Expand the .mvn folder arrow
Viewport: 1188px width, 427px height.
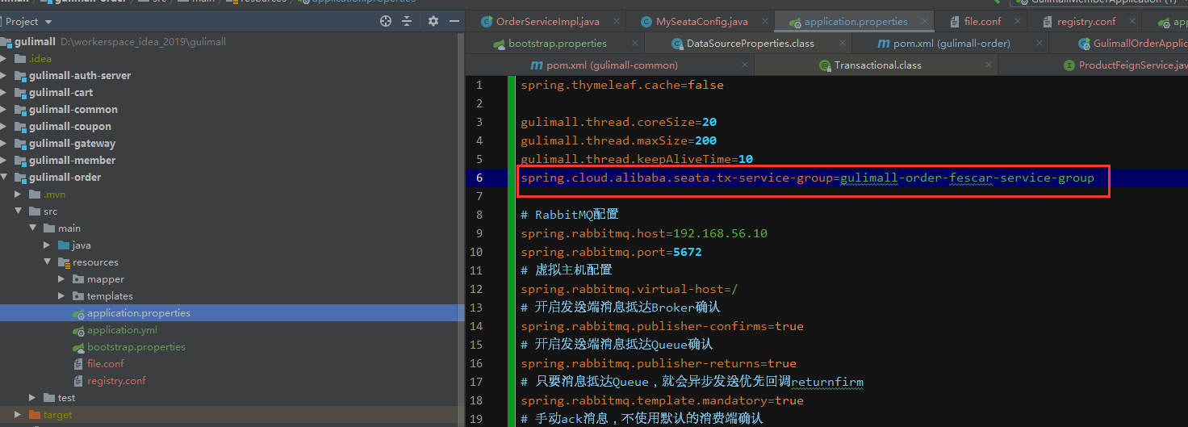[18, 194]
